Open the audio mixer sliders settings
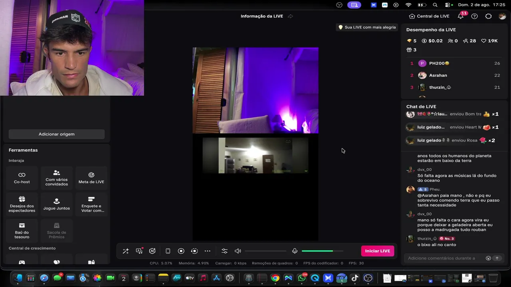This screenshot has width=511, height=287. point(224,251)
